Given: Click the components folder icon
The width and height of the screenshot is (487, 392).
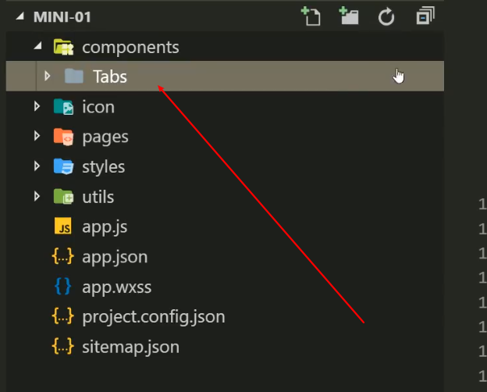Looking at the screenshot, I should (63, 48).
